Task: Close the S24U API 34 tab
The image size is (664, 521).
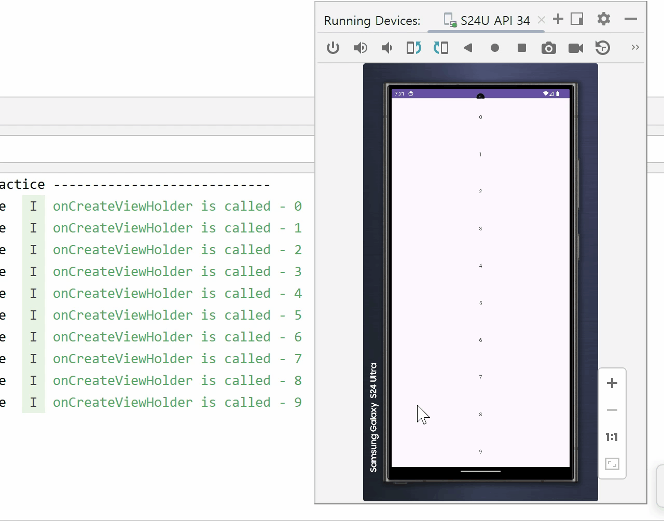Action: (x=542, y=20)
